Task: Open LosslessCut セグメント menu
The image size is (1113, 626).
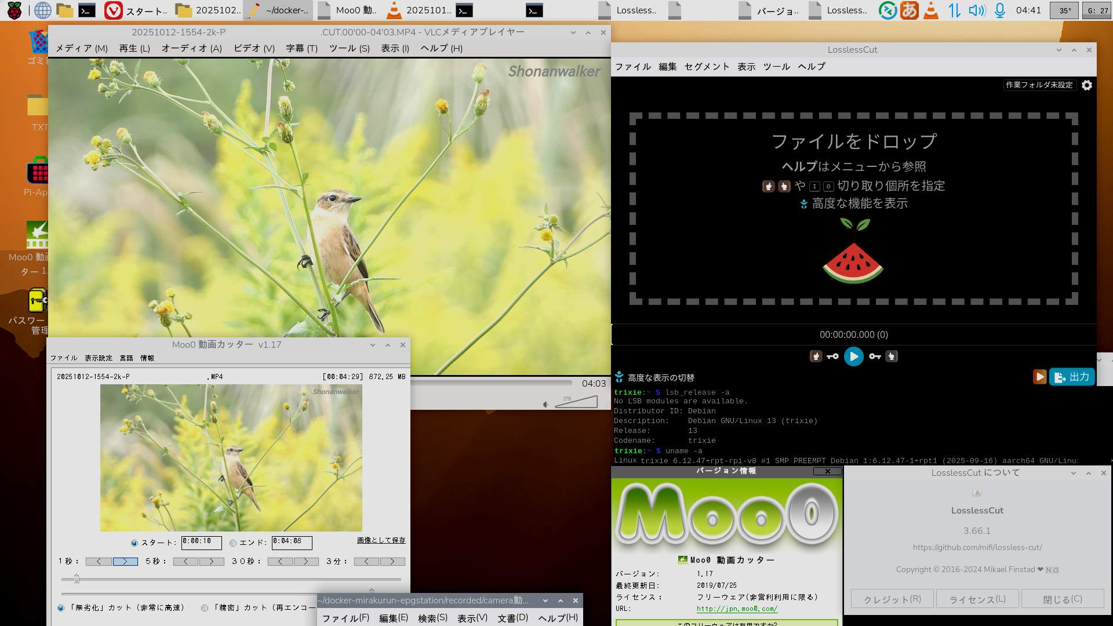Action: [x=706, y=67]
